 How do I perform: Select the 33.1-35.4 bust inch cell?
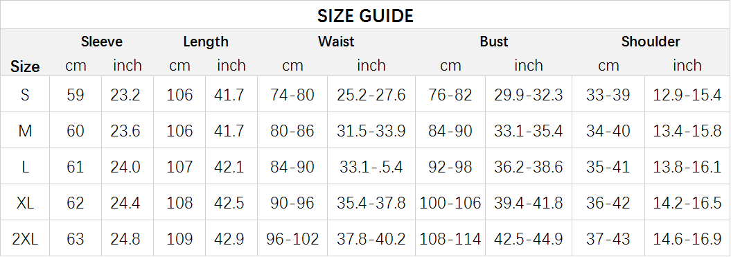[x=528, y=131]
